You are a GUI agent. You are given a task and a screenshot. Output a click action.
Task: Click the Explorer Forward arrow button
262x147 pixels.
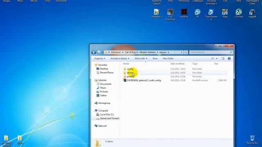tap(99, 52)
